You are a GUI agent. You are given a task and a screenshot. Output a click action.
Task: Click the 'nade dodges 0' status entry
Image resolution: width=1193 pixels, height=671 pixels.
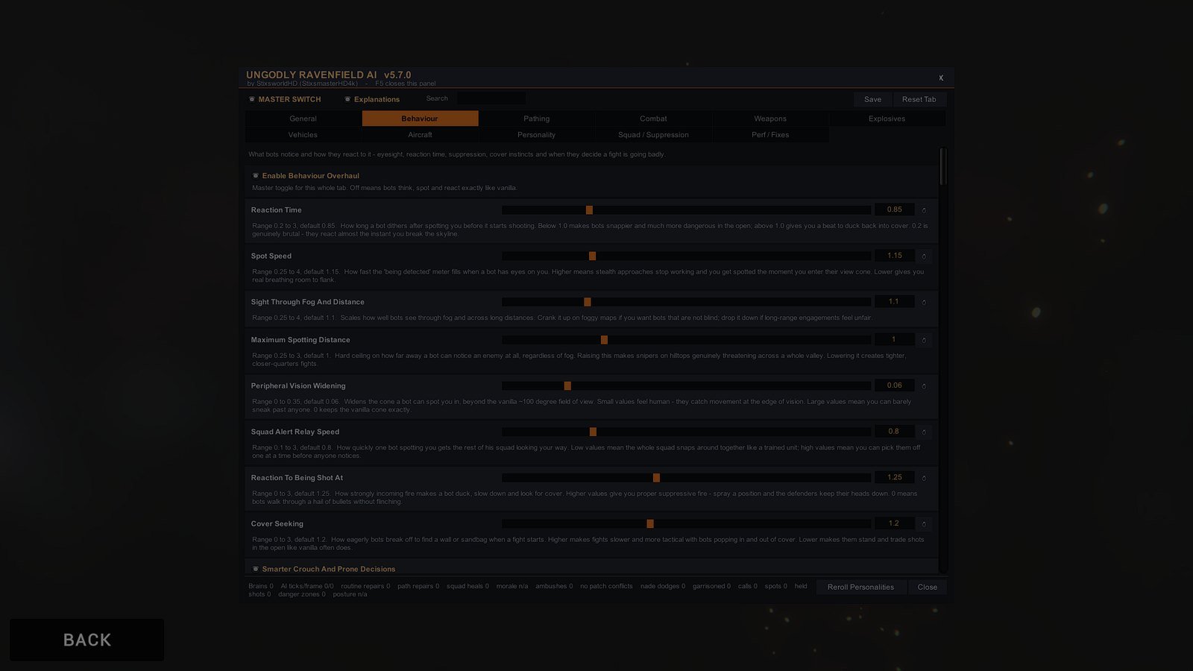[663, 586]
